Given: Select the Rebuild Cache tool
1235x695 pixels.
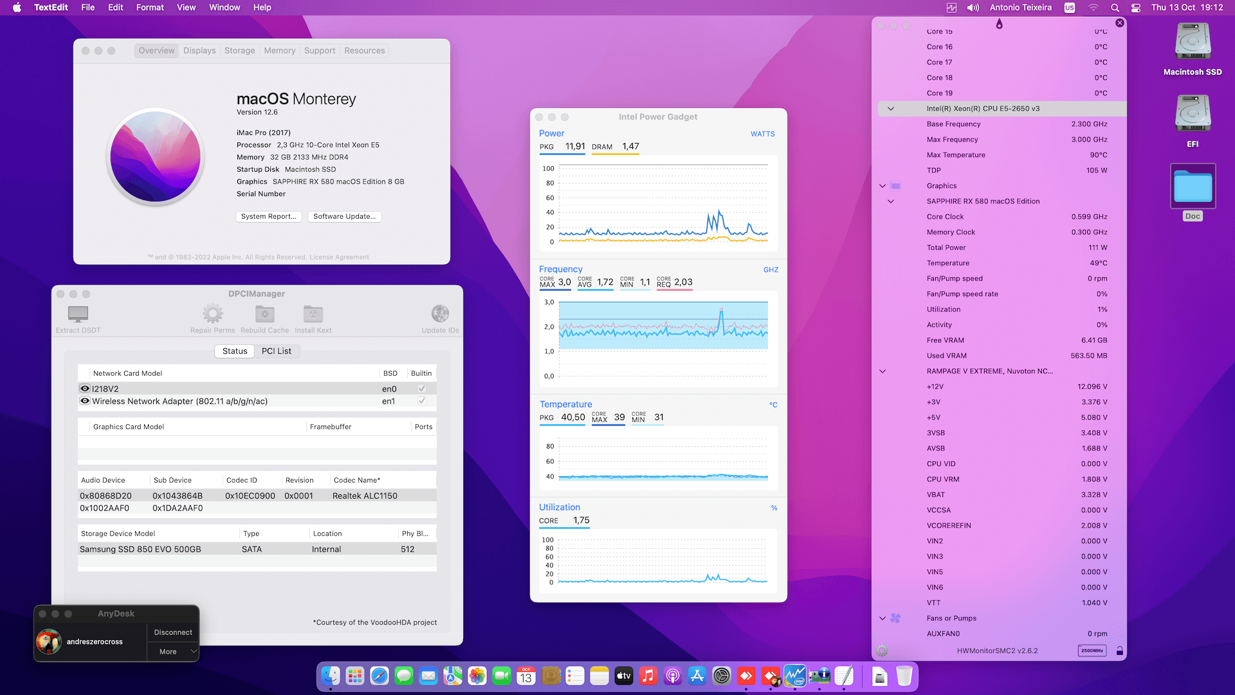Looking at the screenshot, I should [x=264, y=313].
